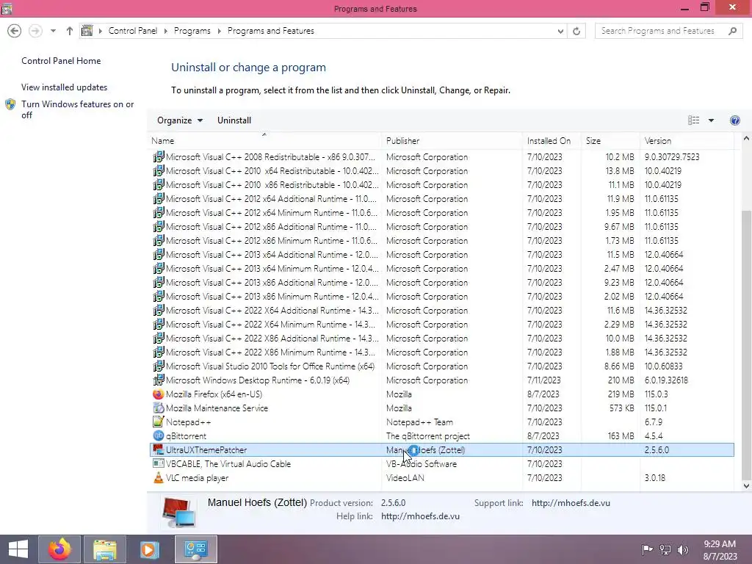Select Mozilla Firefox icon in program list
This screenshot has height=564, width=752.
(x=159, y=394)
